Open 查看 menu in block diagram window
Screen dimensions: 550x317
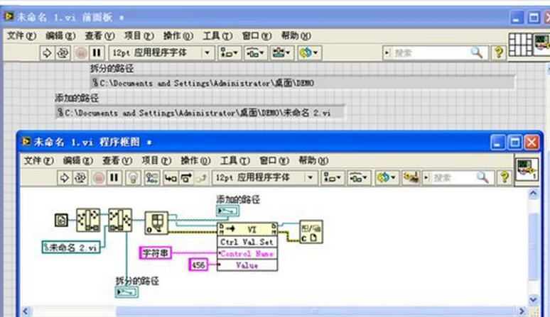(x=117, y=160)
